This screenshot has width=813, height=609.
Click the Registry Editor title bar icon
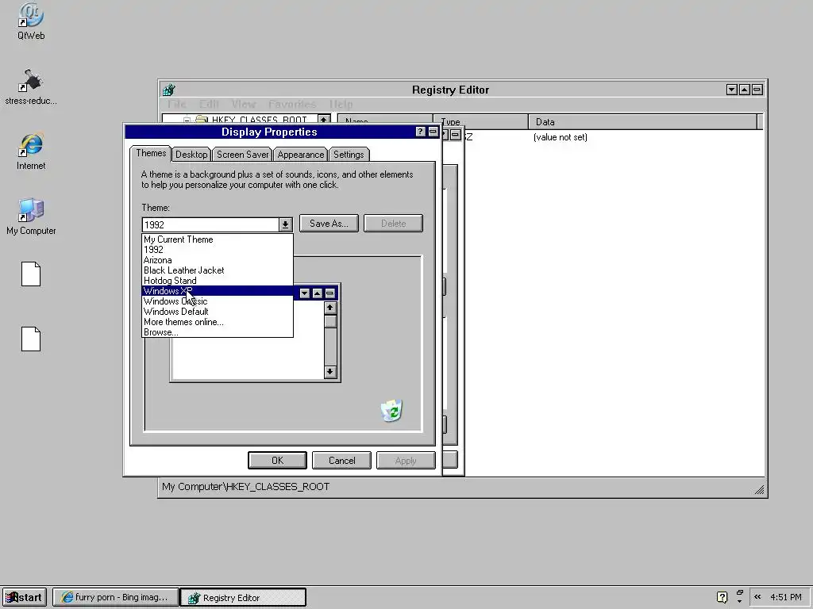click(x=168, y=90)
